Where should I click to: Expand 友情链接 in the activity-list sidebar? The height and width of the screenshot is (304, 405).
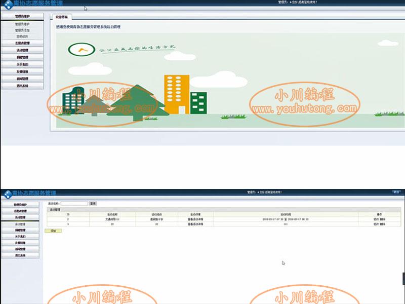click(20, 243)
